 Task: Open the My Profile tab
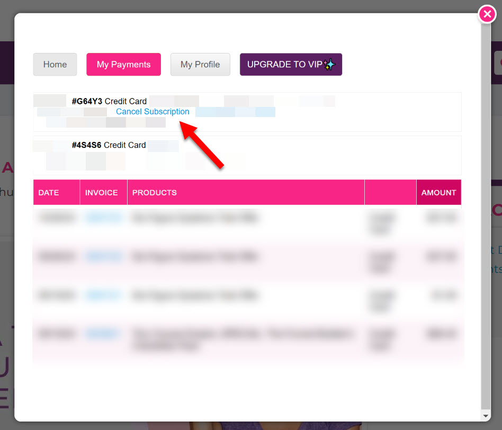pos(200,65)
